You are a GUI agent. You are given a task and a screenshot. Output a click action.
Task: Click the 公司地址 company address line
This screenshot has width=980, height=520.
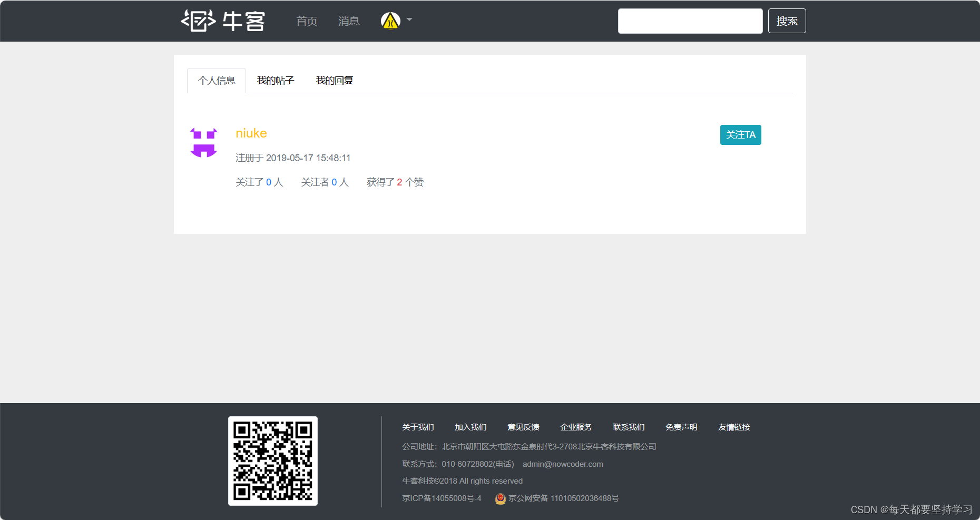pos(529,447)
